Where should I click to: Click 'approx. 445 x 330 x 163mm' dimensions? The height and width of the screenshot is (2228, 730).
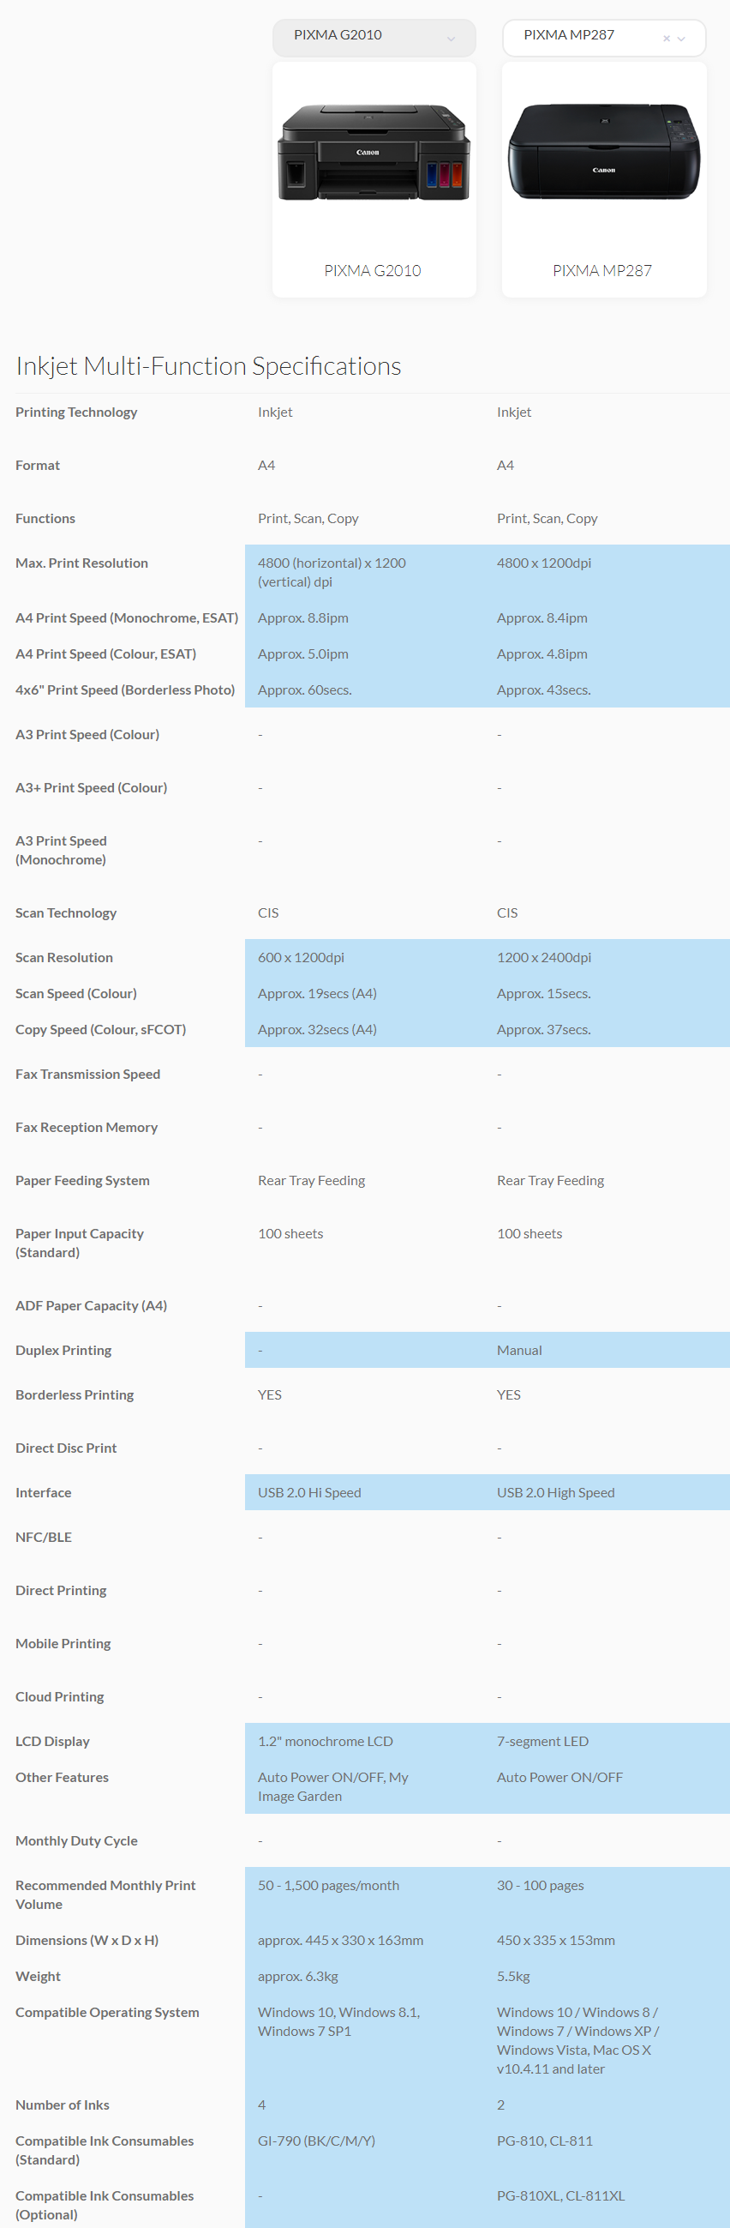(340, 1941)
